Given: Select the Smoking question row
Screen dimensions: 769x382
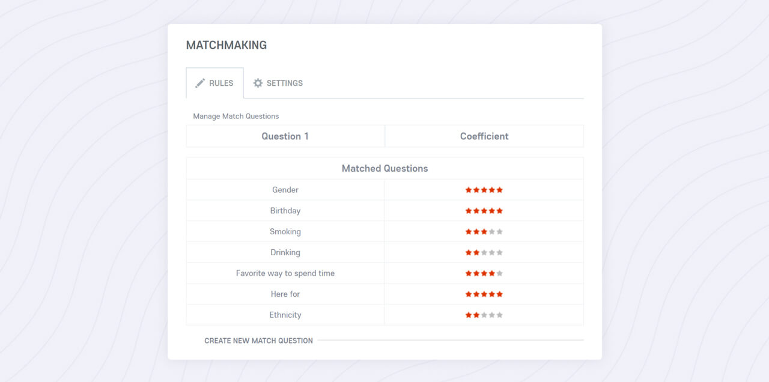Looking at the screenshot, I should coord(285,231).
